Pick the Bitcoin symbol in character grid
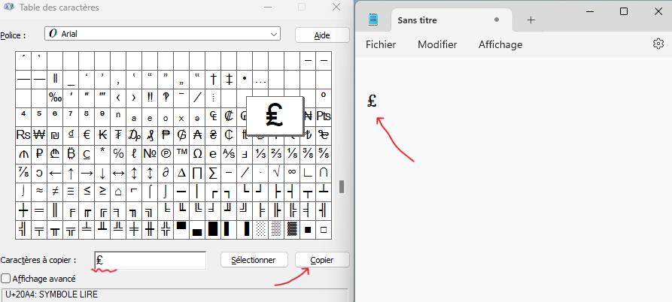 (x=71, y=154)
